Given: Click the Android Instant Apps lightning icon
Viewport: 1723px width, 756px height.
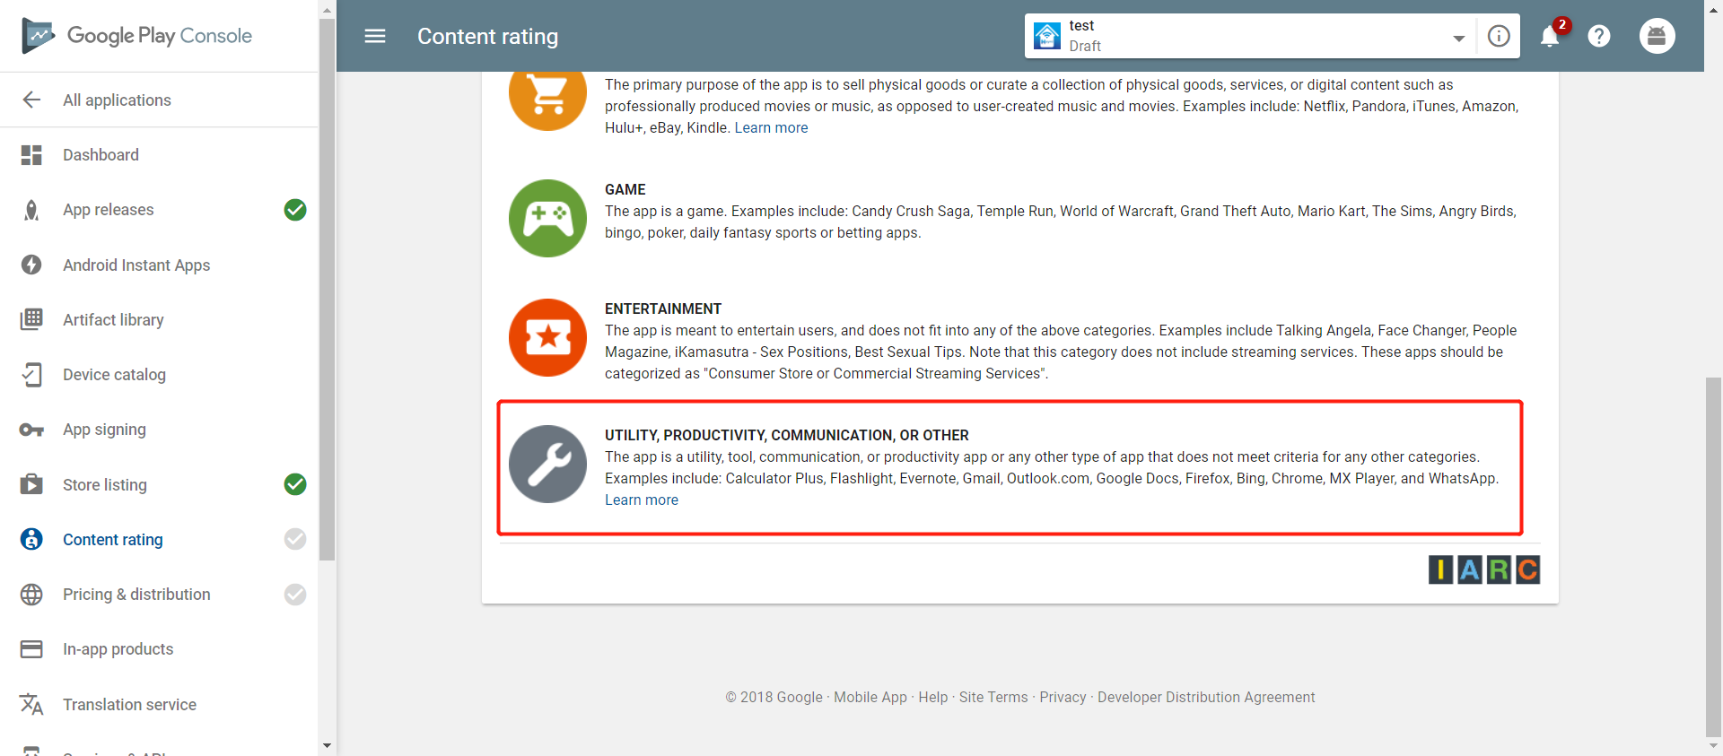Looking at the screenshot, I should pyautogui.click(x=31, y=265).
